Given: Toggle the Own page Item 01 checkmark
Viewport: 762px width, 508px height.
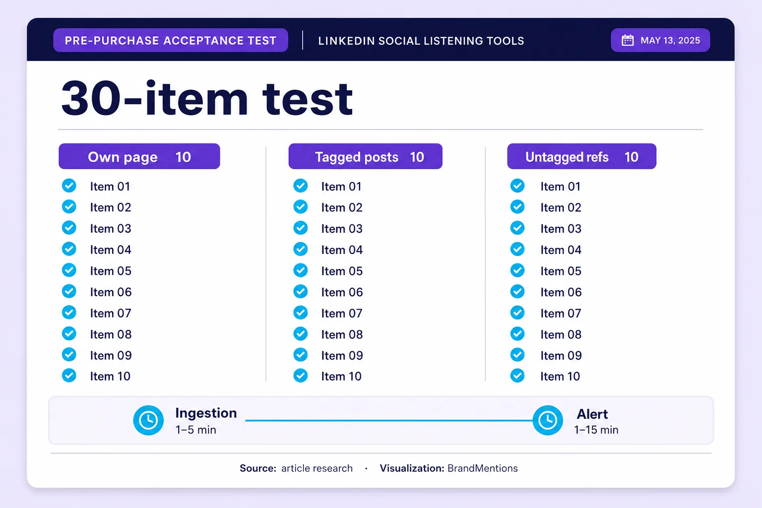Looking at the screenshot, I should coord(69,186).
